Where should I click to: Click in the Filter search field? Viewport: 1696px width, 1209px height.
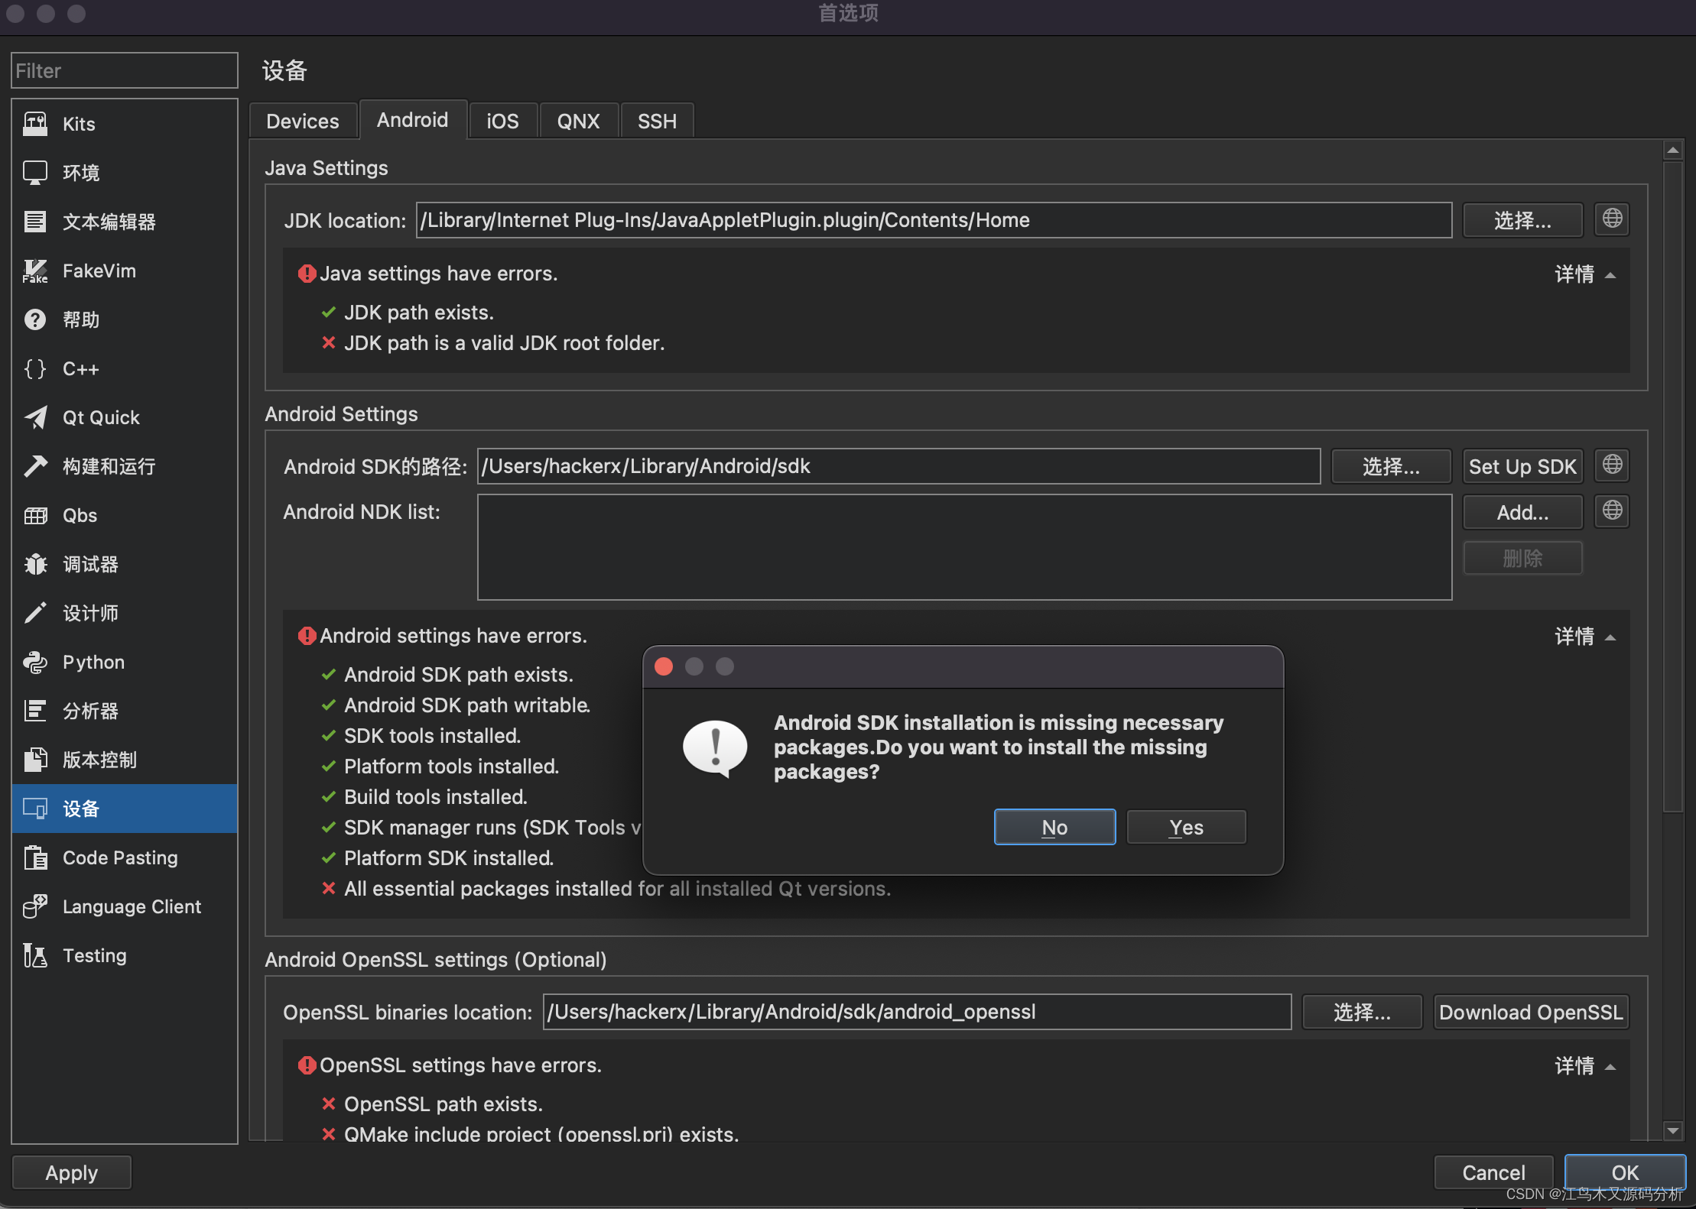124,71
